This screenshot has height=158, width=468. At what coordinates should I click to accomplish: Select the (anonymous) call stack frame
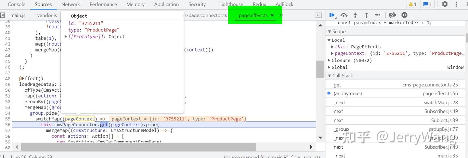click(x=396, y=94)
